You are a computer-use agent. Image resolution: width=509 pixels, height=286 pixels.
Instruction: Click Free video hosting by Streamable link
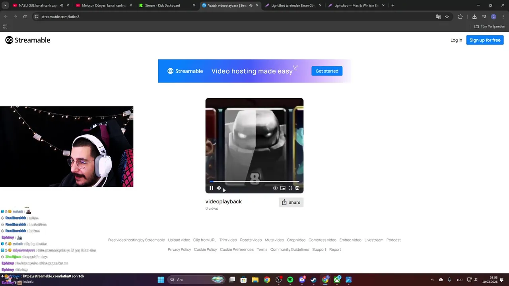coord(136,240)
